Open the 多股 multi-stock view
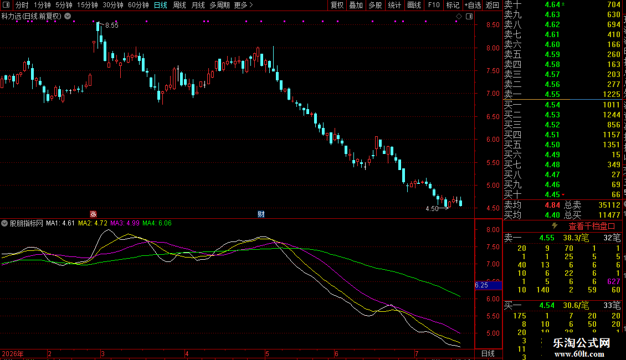This screenshot has height=360, width=626. 375,5
